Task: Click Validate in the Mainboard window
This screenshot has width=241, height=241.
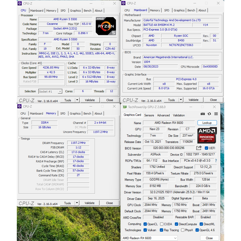Action: (x=193, y=100)
